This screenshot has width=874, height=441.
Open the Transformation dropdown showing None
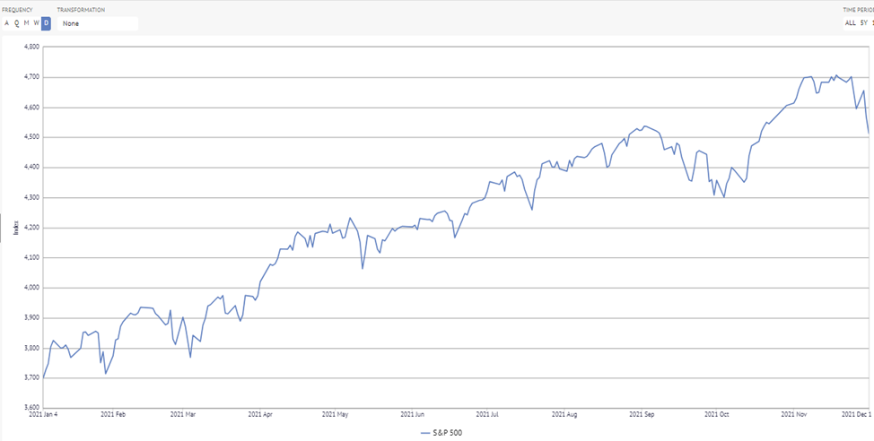coord(98,24)
